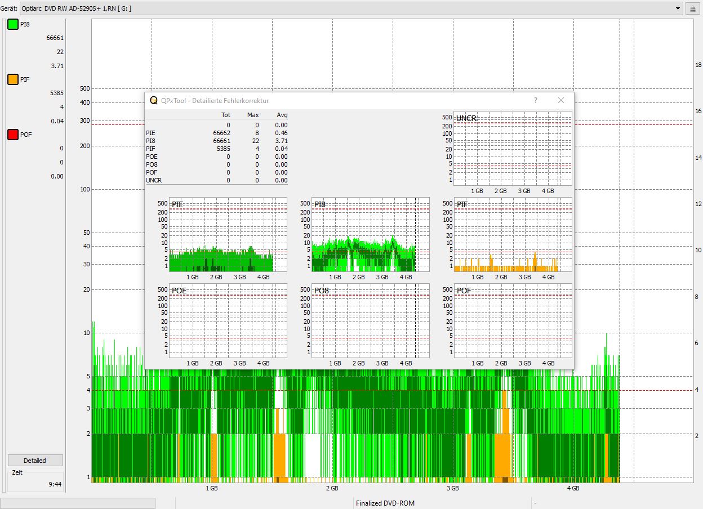Close the Detaillierte Fehlerkorrektur dialog
The image size is (703, 509).
[x=560, y=100]
